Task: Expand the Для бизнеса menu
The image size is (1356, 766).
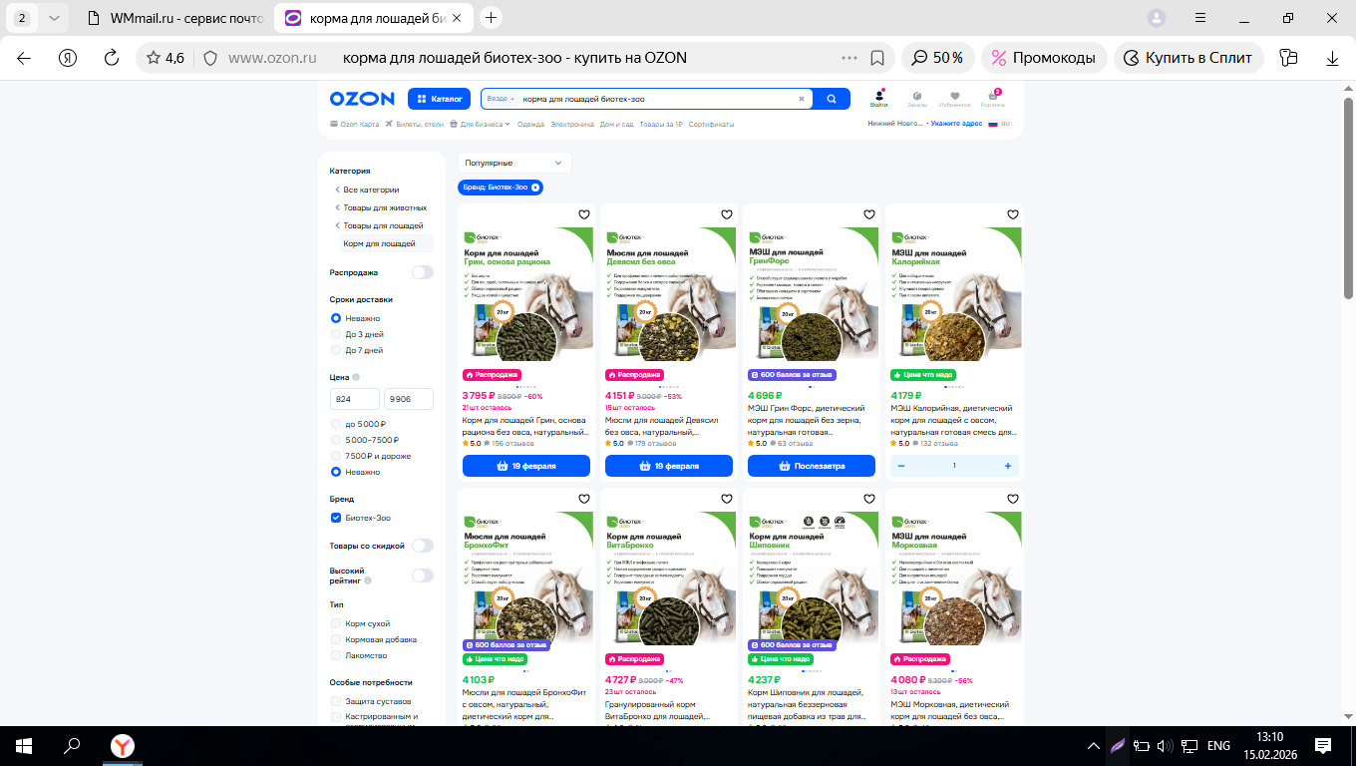Action: pyautogui.click(x=480, y=125)
